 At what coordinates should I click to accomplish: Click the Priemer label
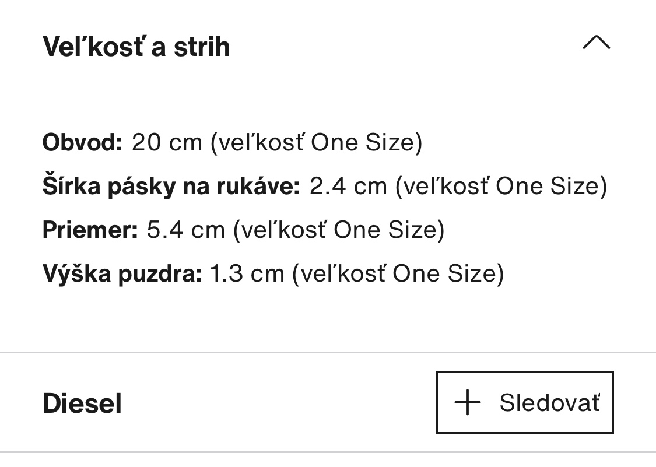90,230
